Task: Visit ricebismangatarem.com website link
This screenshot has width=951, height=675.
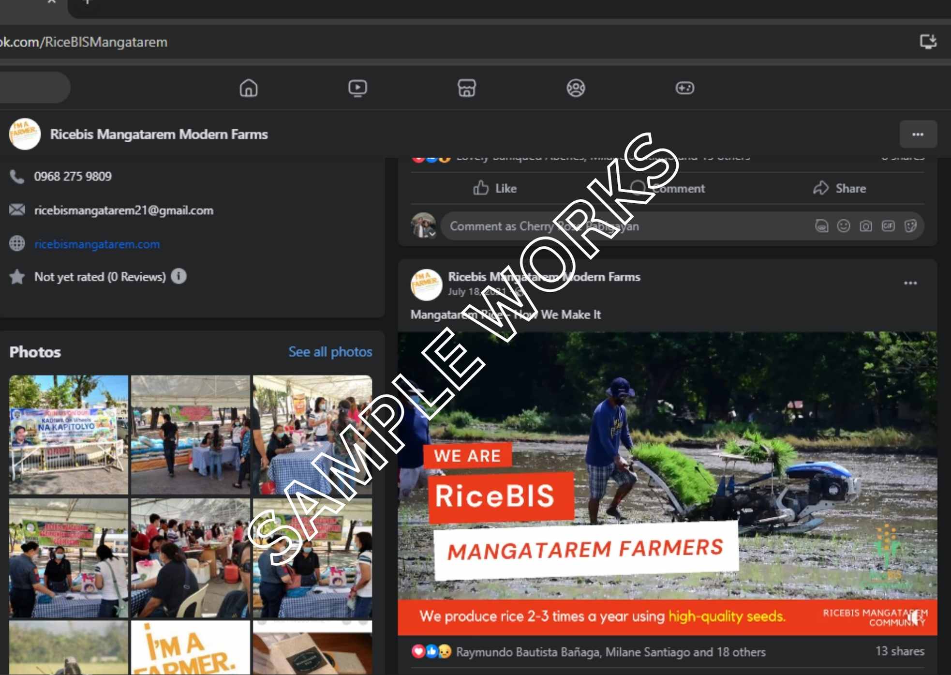Action: click(97, 244)
